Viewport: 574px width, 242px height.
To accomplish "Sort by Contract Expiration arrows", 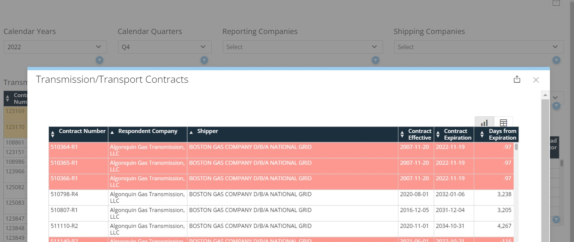I will 438,135.
